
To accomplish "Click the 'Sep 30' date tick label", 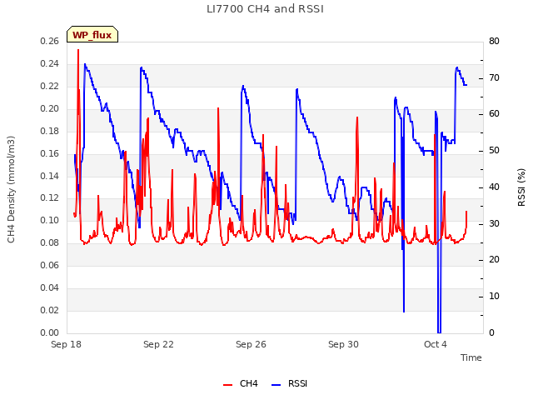I will click(343, 344).
